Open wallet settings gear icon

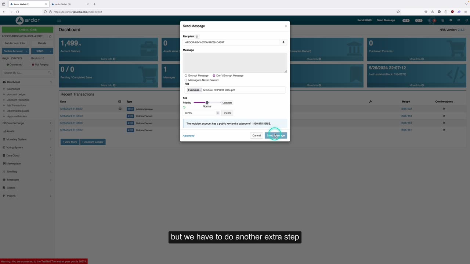click(x=451, y=20)
